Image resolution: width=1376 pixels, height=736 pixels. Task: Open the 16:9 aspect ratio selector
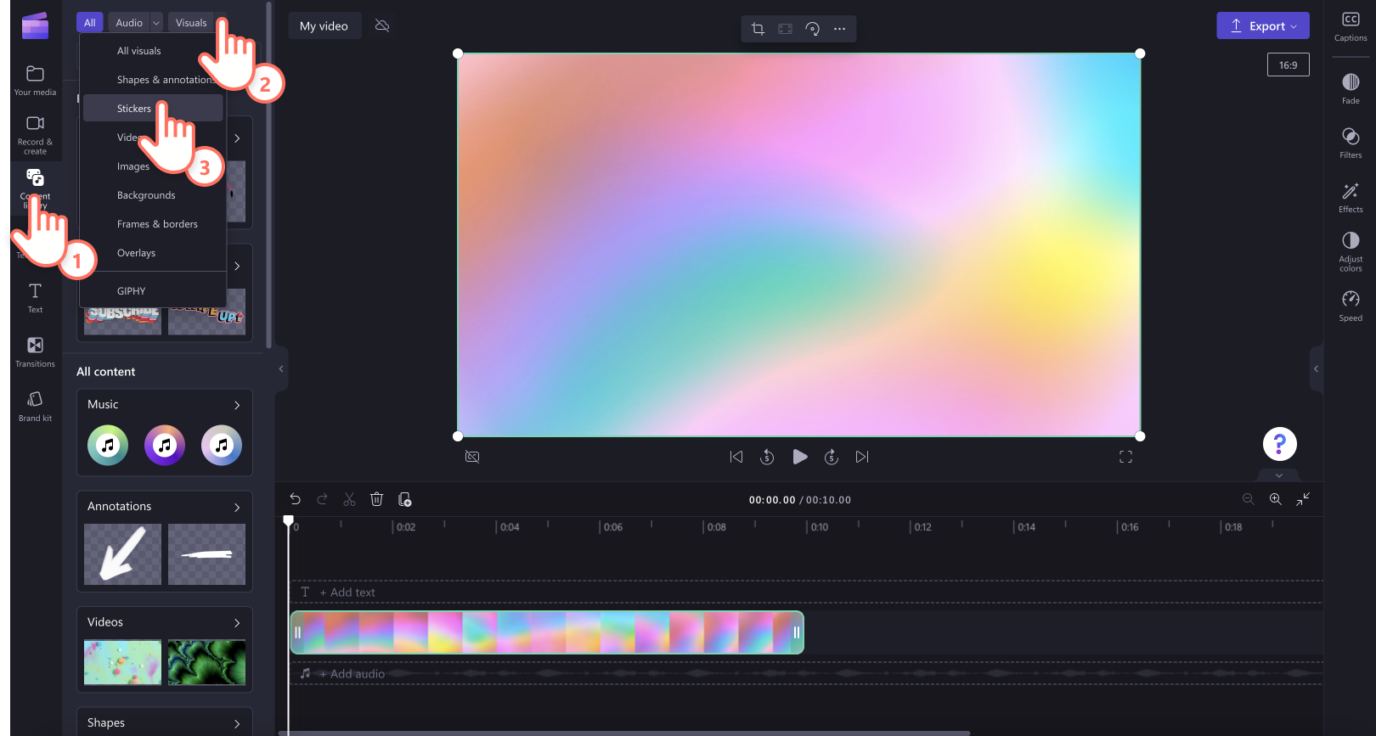point(1288,65)
